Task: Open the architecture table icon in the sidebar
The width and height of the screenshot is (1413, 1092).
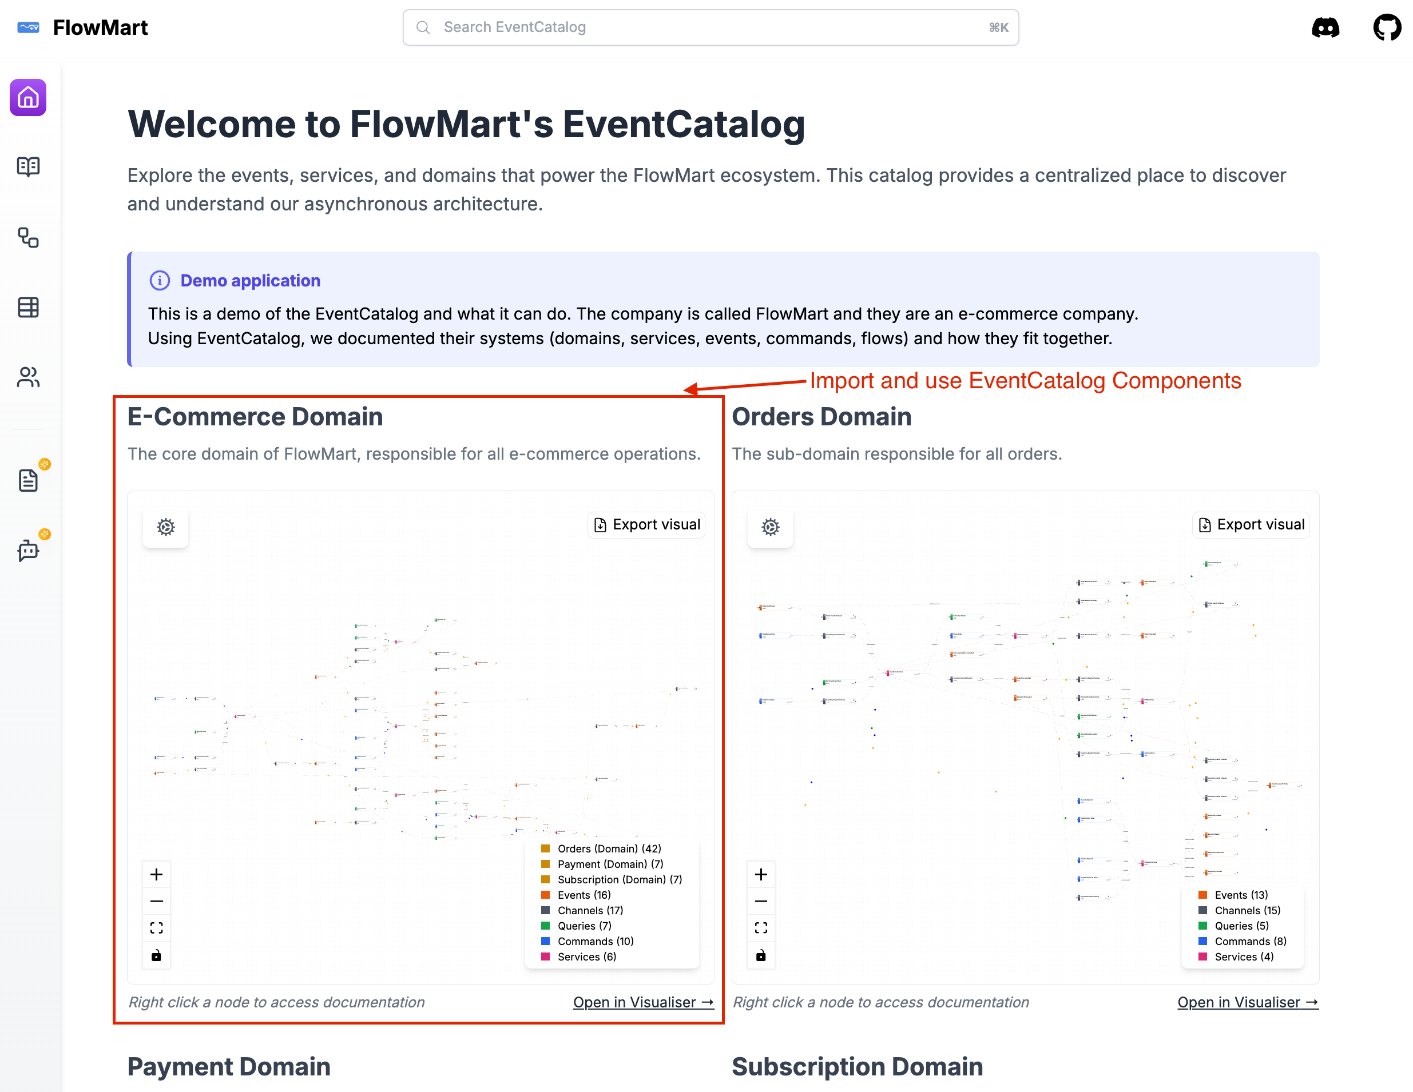Action: click(27, 307)
